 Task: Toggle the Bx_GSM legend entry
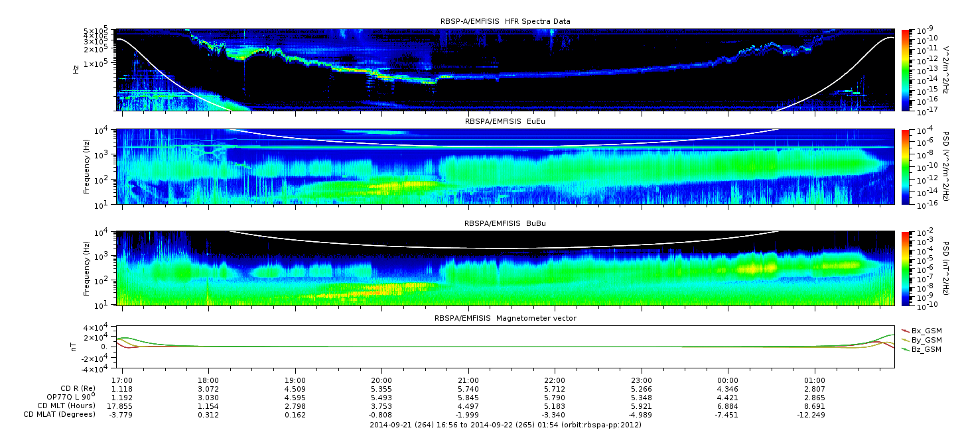coord(926,331)
